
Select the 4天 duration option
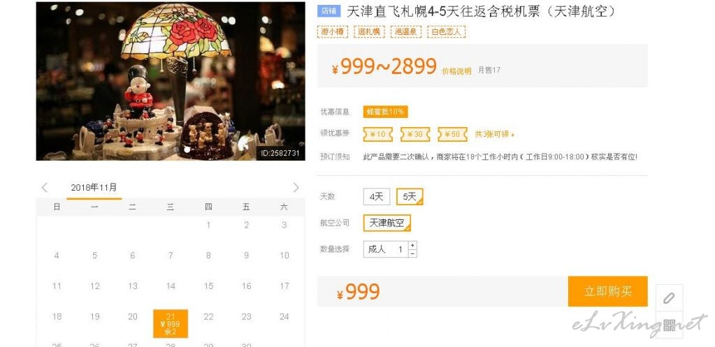point(377,197)
